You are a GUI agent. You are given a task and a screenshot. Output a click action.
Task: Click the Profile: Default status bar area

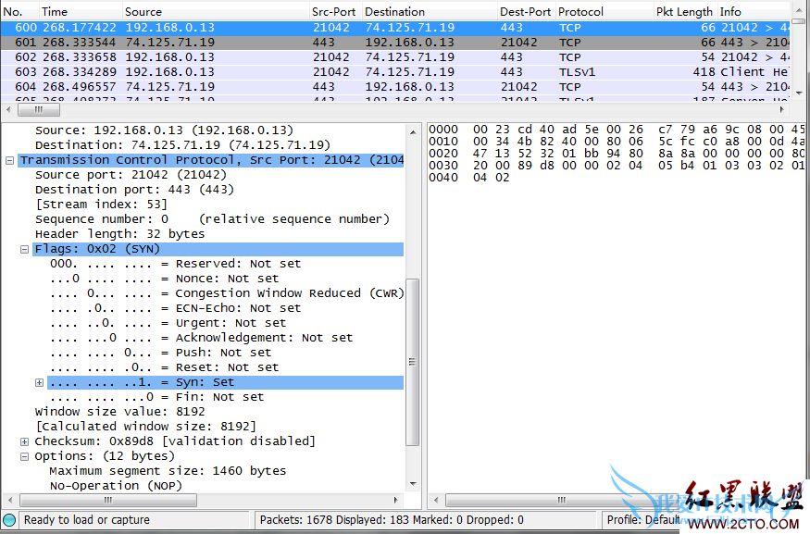[x=648, y=520]
